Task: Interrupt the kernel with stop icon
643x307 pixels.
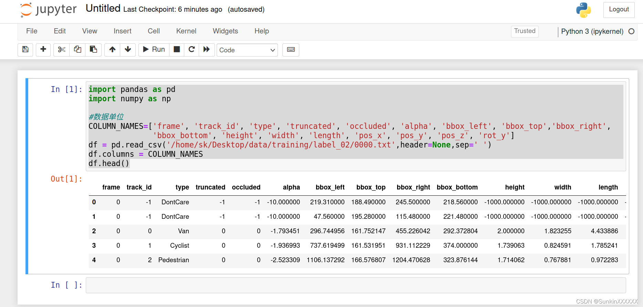Action: 177,50
